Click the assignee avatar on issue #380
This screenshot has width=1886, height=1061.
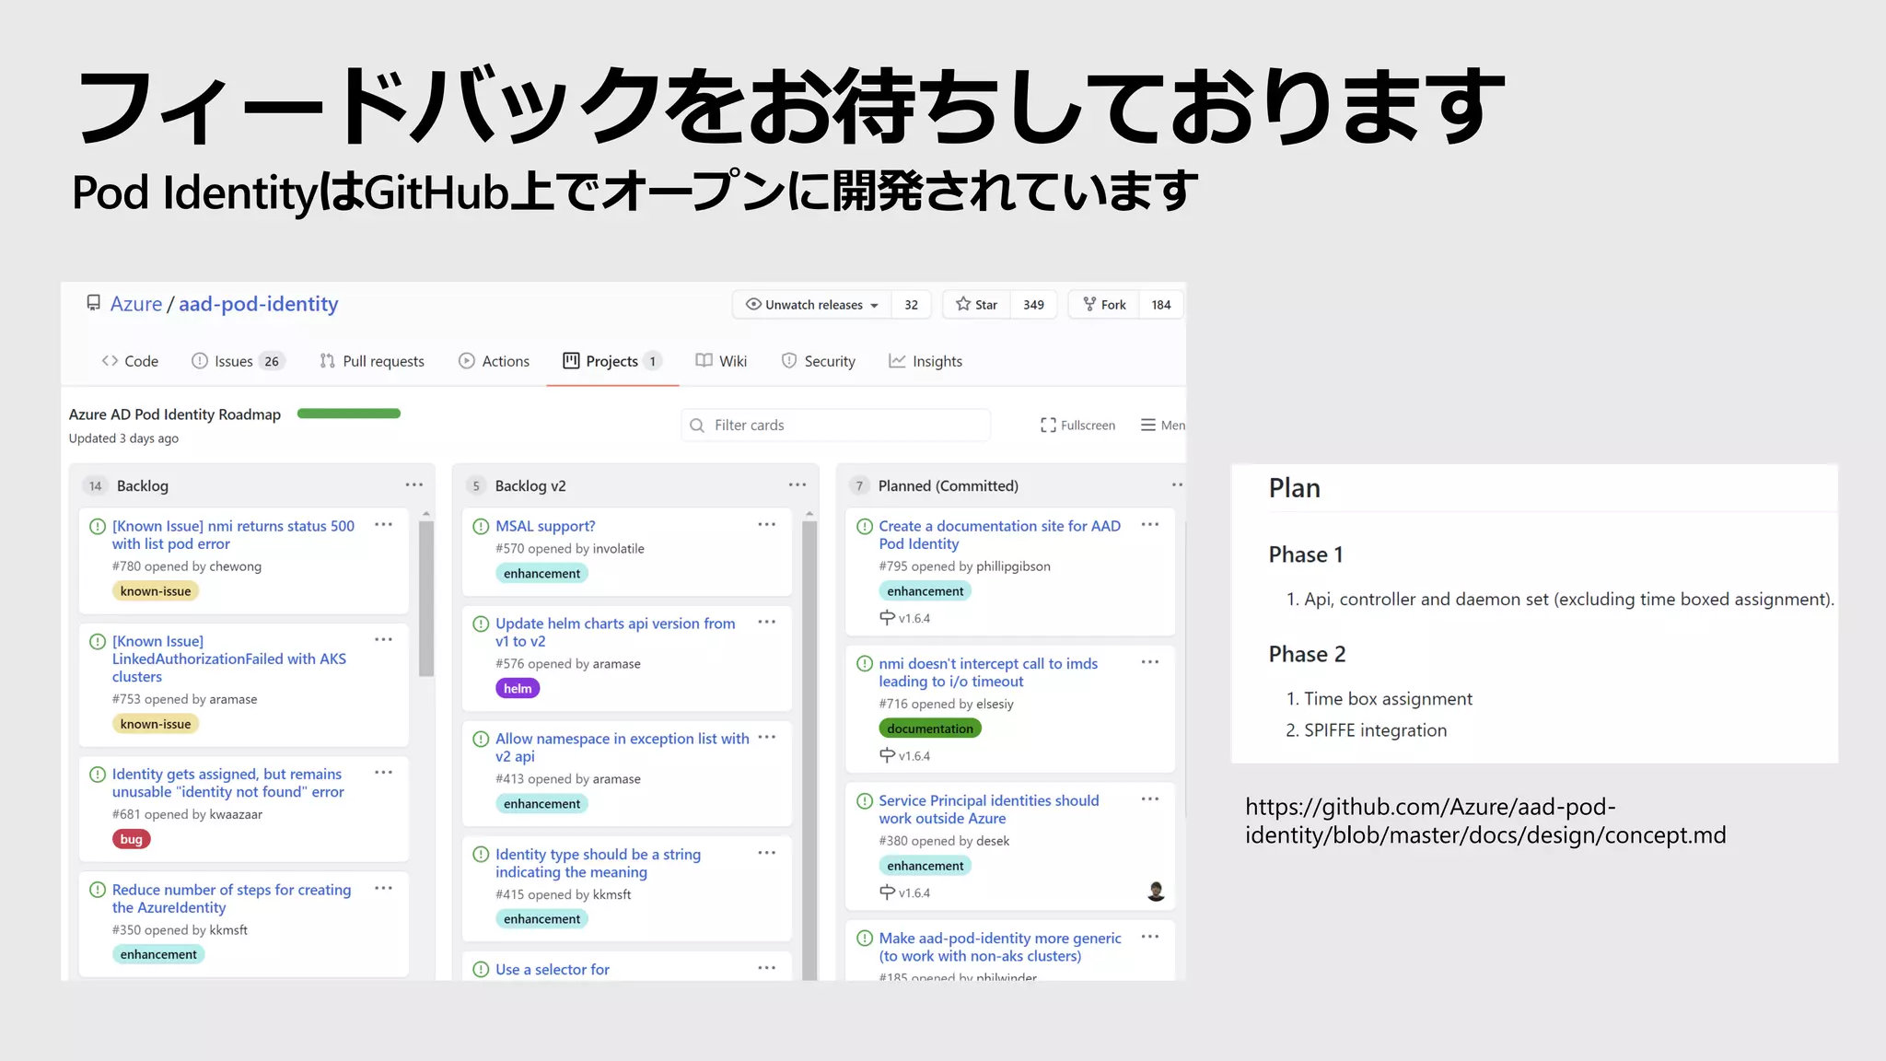pyautogui.click(x=1156, y=892)
